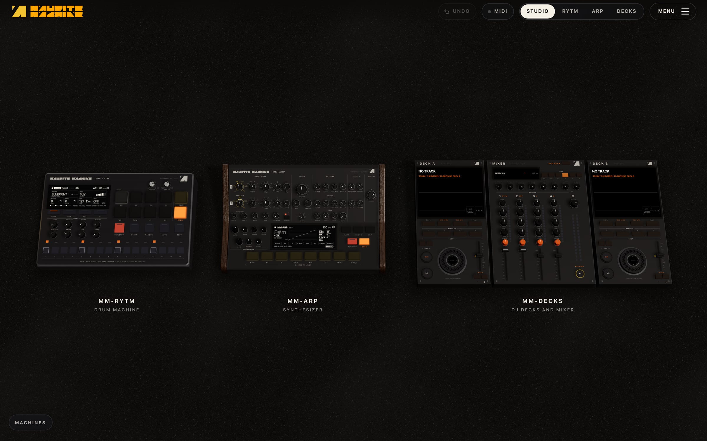
Task: Select the MM-ARP synthesizer label
Action: point(303,301)
